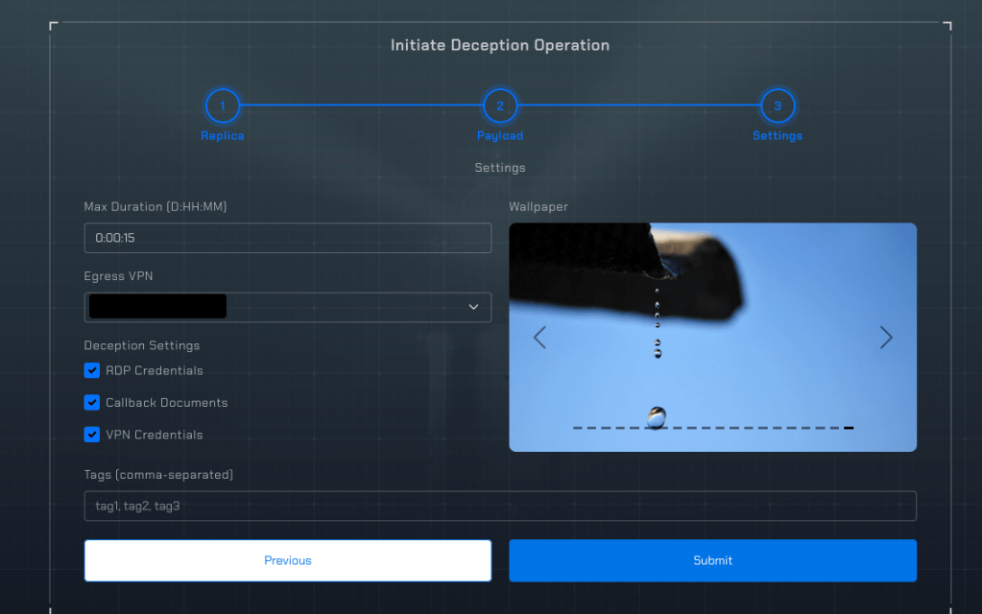Focus the Tags comma-separated input field
982x614 pixels.
pos(500,506)
